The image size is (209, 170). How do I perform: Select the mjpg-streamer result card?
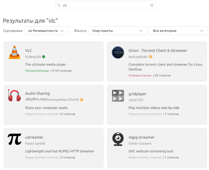click(x=157, y=148)
